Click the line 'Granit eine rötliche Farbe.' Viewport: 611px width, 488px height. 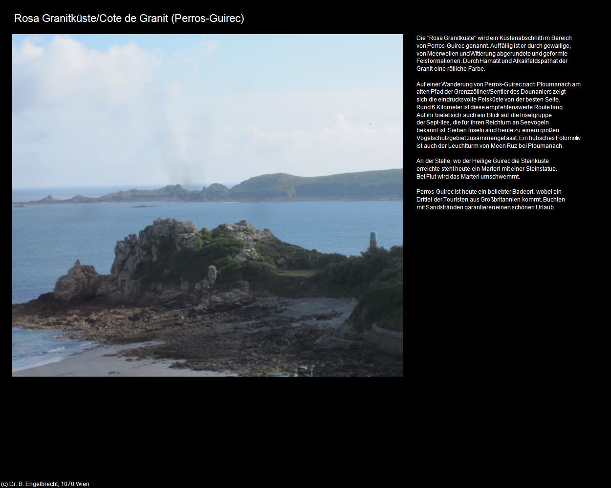pyautogui.click(x=451, y=69)
